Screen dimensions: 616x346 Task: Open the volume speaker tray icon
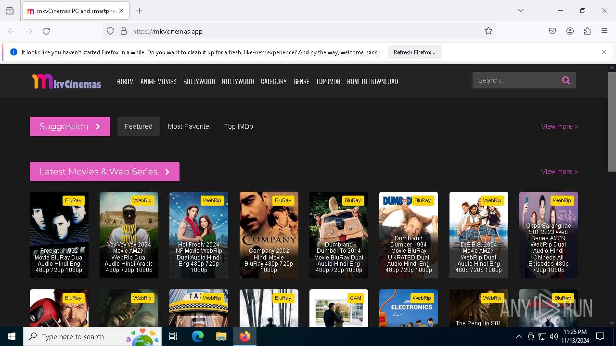point(554,336)
